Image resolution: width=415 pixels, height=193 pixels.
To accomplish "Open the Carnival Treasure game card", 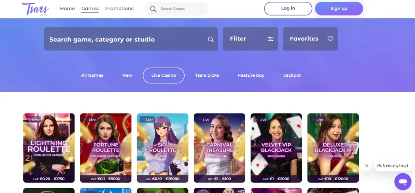I will (x=220, y=148).
